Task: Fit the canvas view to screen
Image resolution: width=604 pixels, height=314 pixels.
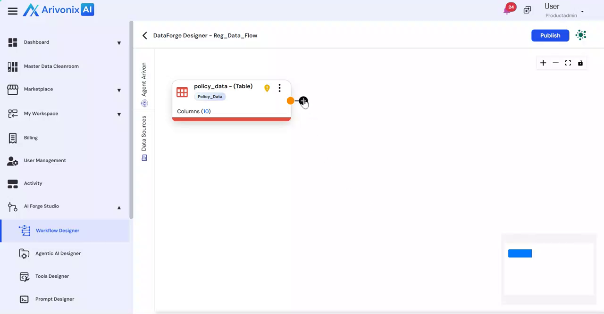Action: tap(568, 63)
